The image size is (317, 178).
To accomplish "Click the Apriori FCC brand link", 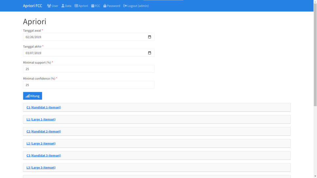I will 32,6.
